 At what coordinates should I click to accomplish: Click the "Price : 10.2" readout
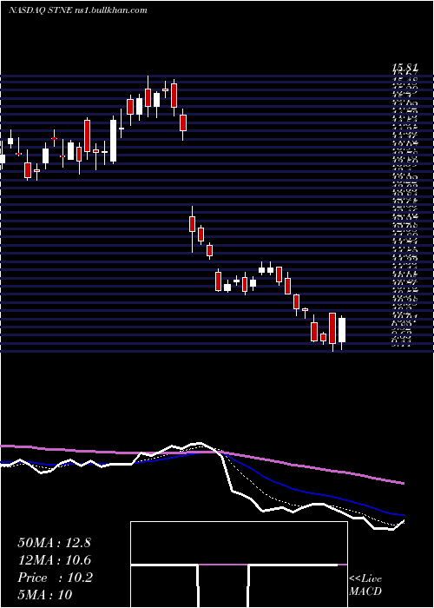coord(55,578)
